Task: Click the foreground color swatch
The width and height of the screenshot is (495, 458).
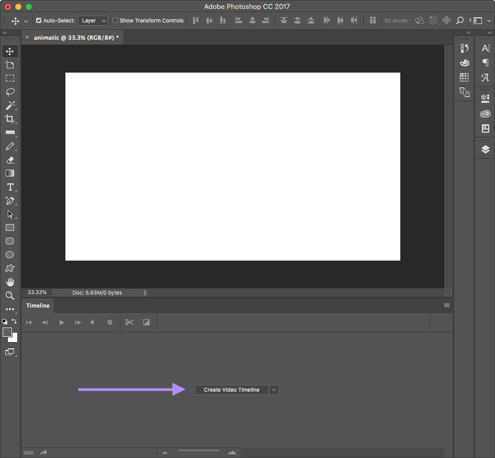Action: pyautogui.click(x=7, y=331)
